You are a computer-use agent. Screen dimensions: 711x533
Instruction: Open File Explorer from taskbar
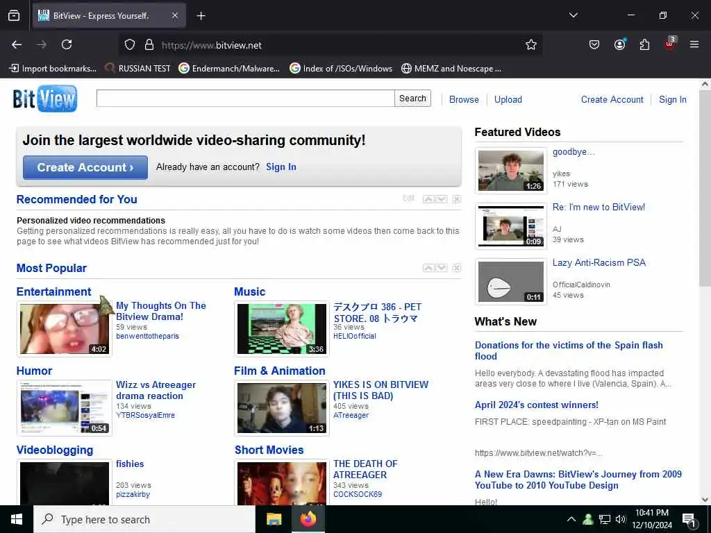[274, 519]
